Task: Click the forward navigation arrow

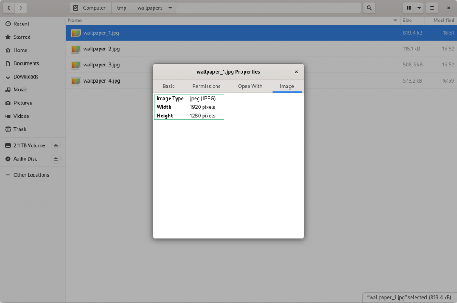Action: [21, 8]
